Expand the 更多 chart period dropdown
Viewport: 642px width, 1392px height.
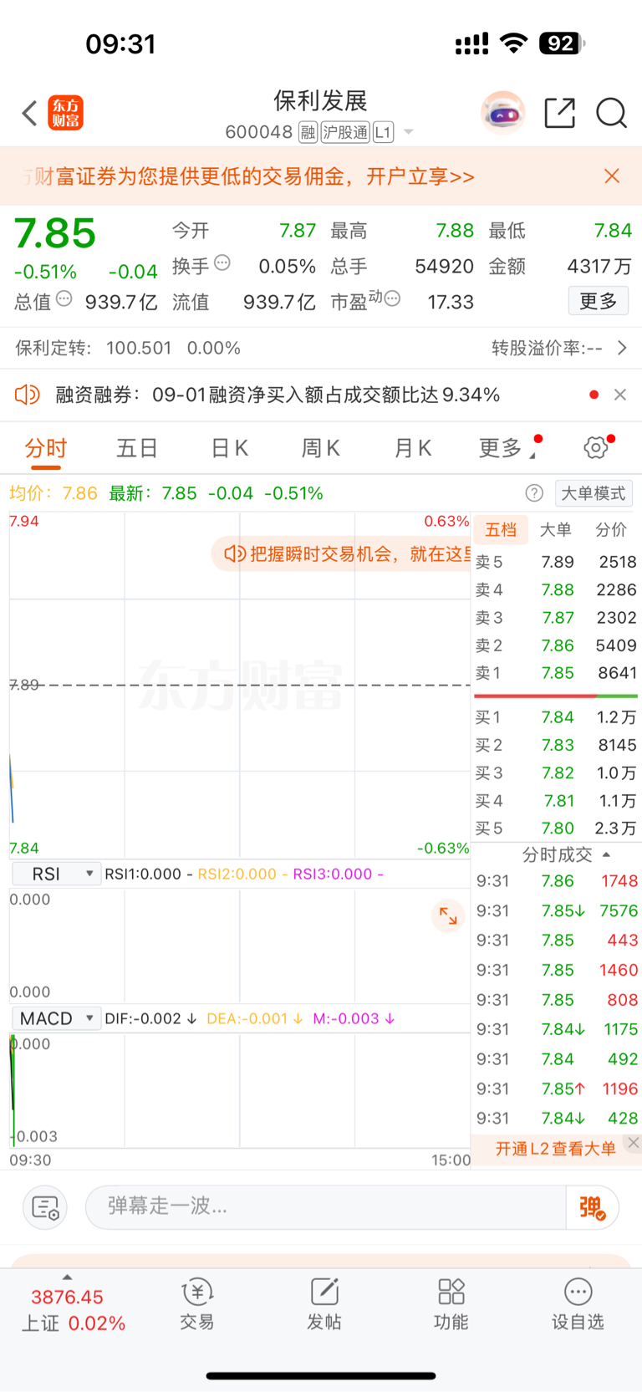pos(508,448)
